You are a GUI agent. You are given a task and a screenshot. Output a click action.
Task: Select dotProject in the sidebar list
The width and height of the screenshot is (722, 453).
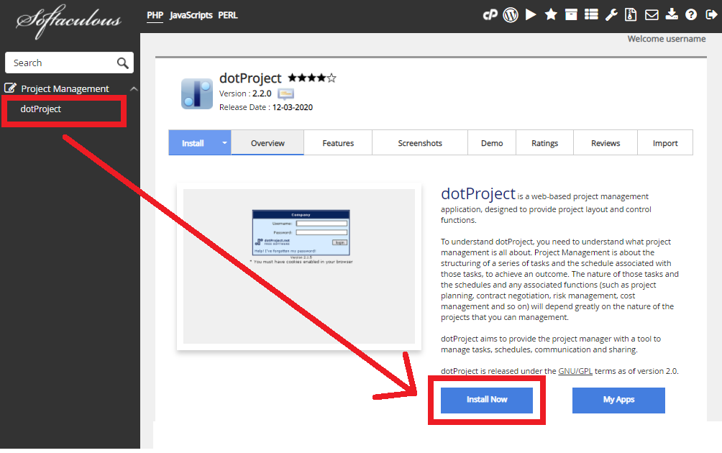pyautogui.click(x=41, y=109)
